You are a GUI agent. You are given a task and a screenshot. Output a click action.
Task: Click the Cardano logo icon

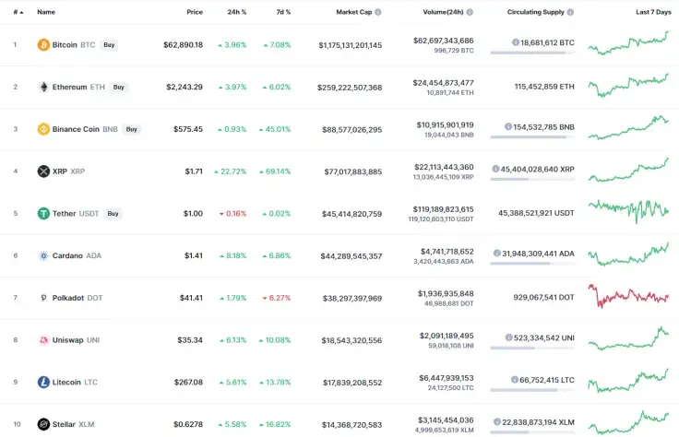tap(43, 255)
